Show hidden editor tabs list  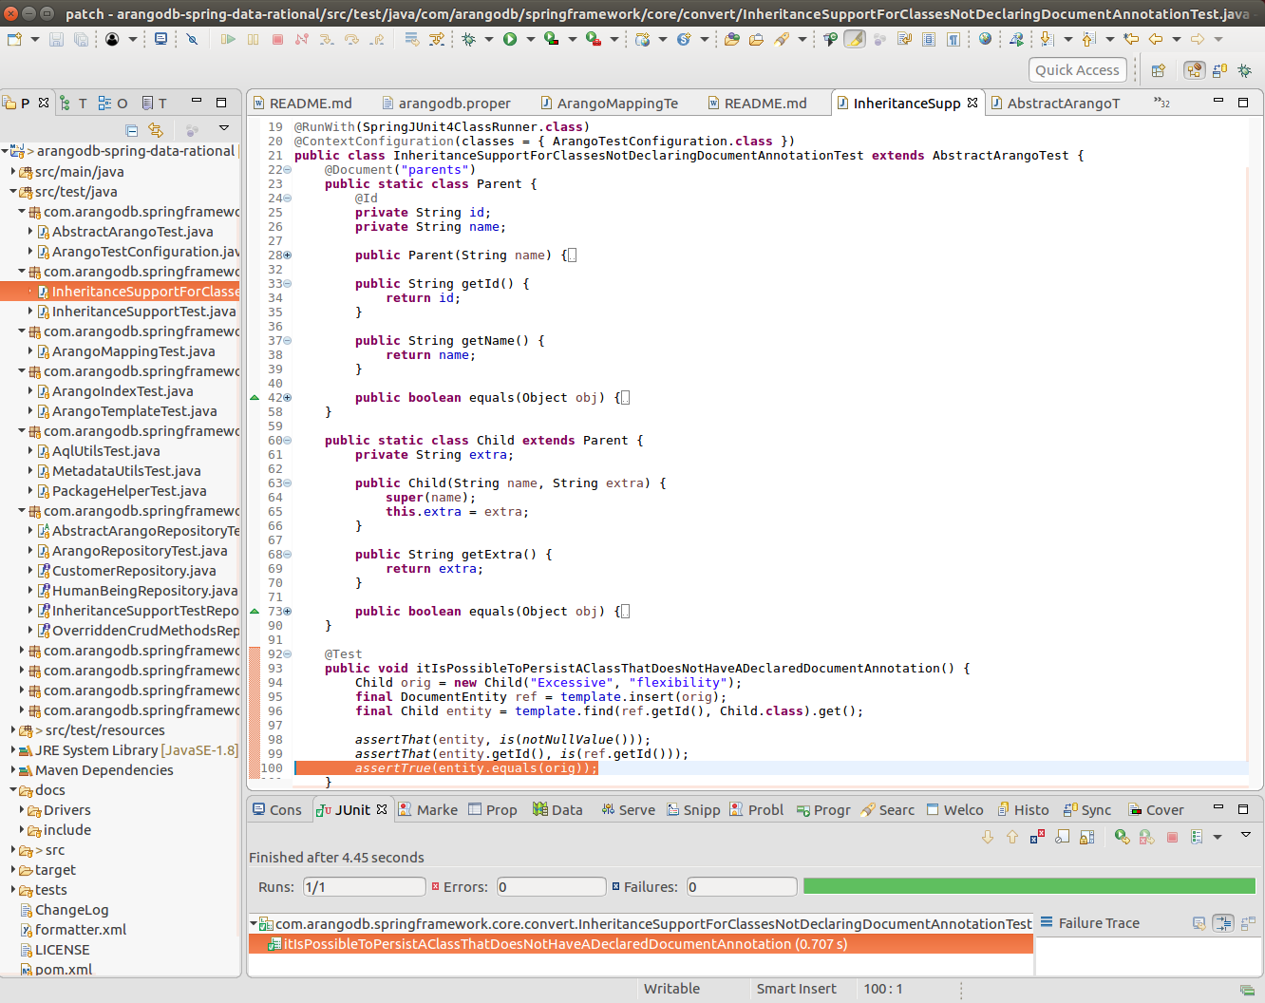tap(1161, 102)
